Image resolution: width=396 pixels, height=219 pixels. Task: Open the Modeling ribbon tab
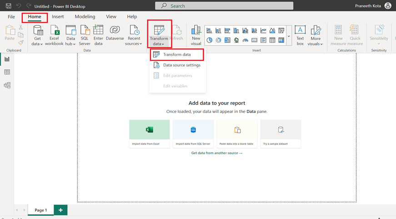coord(85,17)
